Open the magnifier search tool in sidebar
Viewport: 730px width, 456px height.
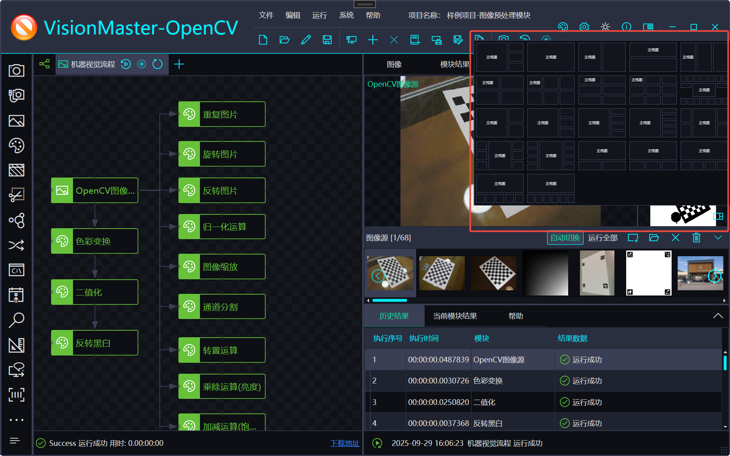pyautogui.click(x=16, y=320)
